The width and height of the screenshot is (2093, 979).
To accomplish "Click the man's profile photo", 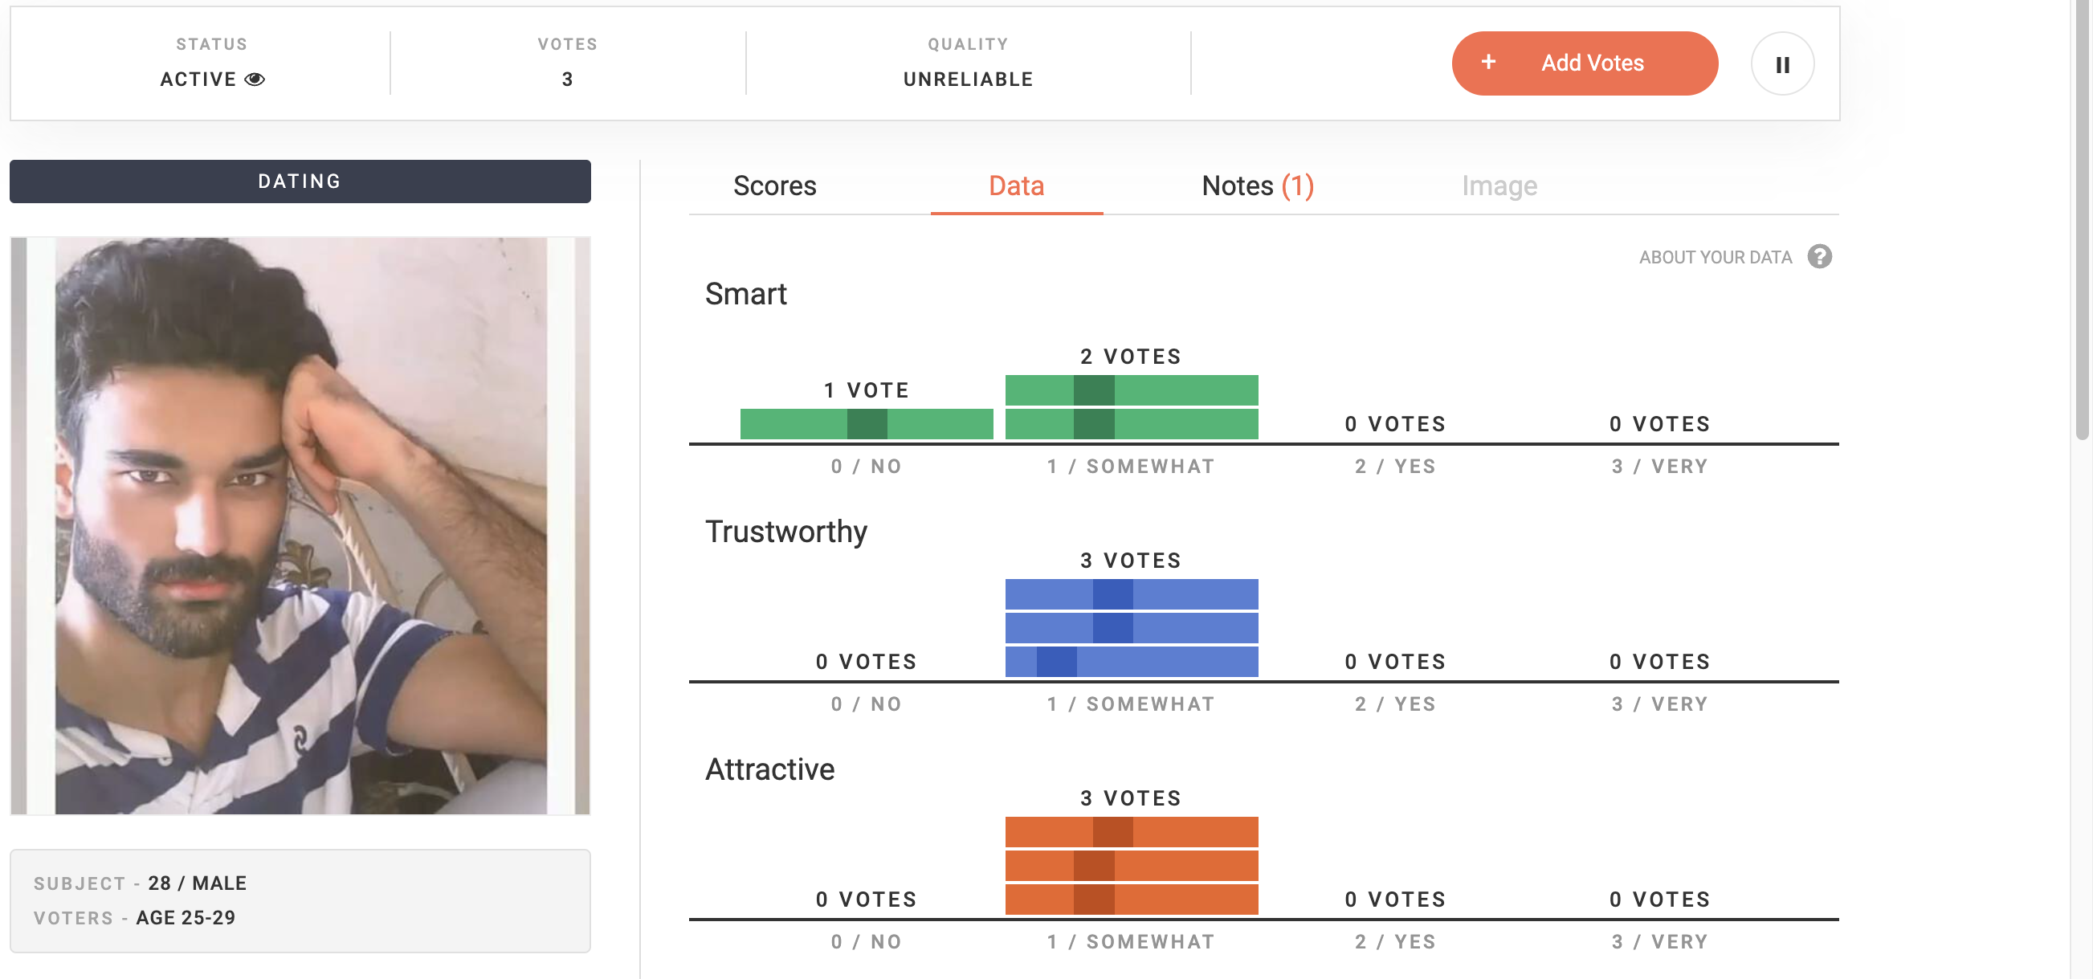I will tap(300, 526).
